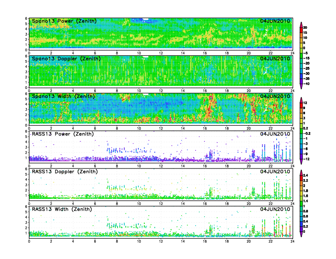Click the 'RASS13 Power (Zenith)' panel title
The image size is (336, 259).
click(63, 134)
